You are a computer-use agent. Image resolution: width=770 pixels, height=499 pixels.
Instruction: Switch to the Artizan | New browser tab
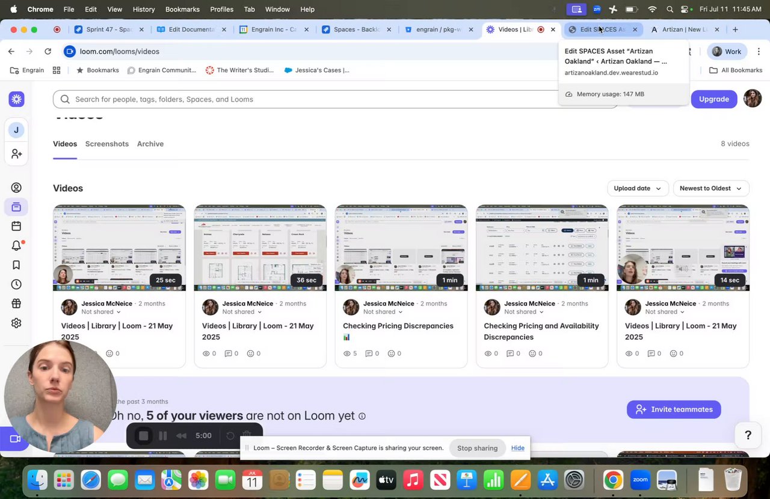coord(685,29)
